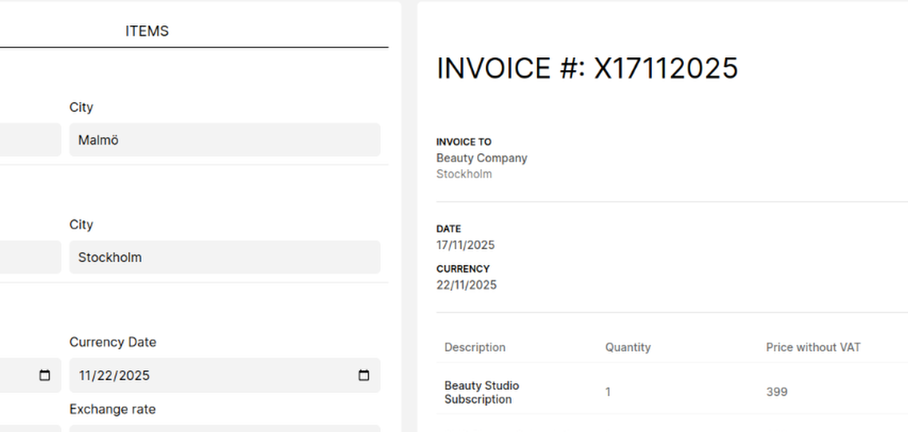Viewport: 908px width, 432px height.
Task: Click Stockholm under Beauty Company in preview
Action: (x=464, y=174)
